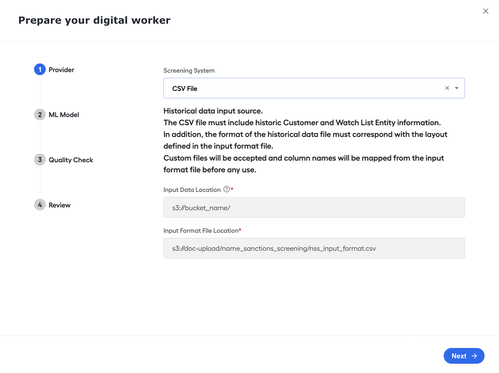
Task: Go to the ML Model step label
Action: point(64,115)
